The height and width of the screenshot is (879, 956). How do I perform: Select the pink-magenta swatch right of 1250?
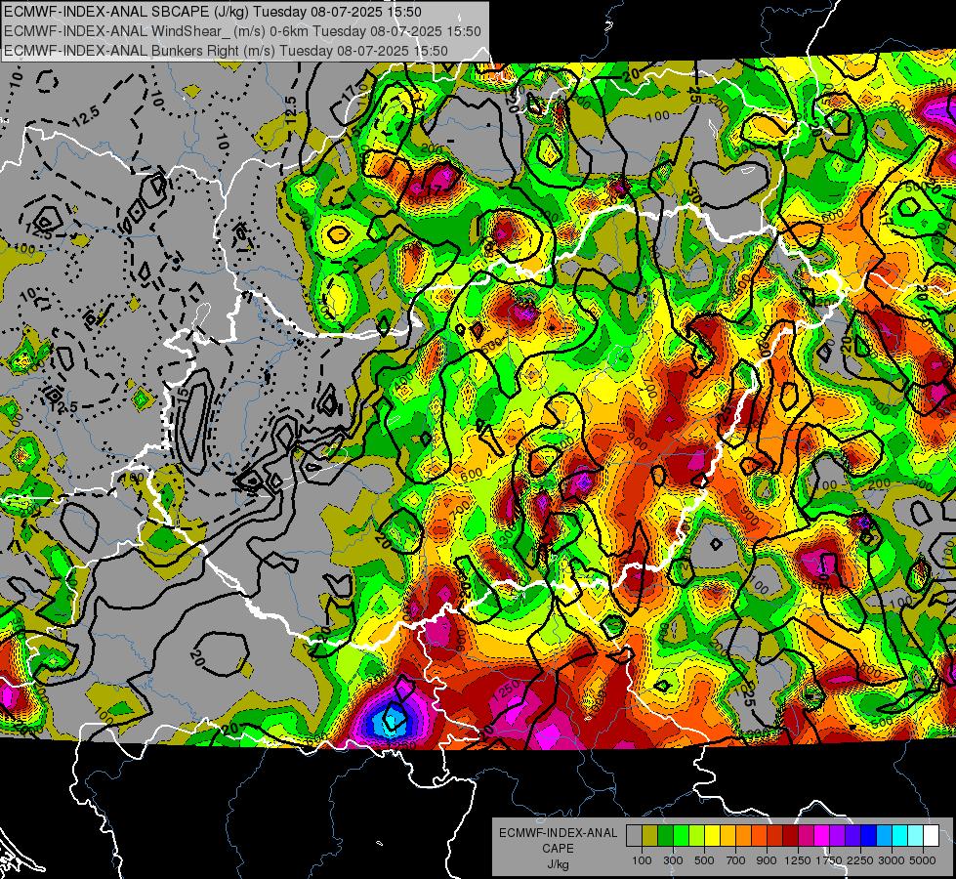coord(806,836)
